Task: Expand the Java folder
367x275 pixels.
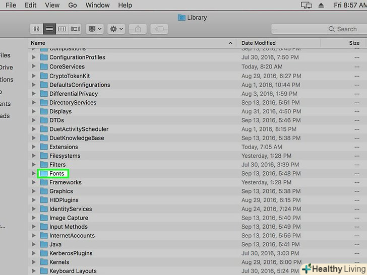Action: pos(34,244)
